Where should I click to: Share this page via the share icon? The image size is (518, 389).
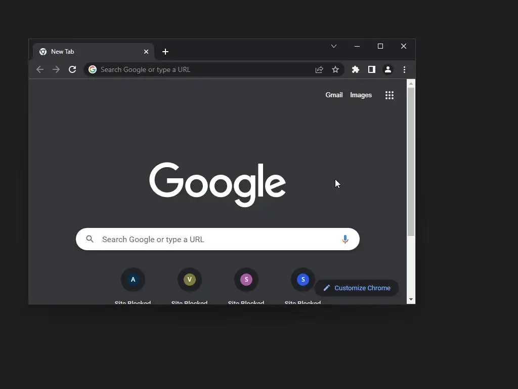click(x=319, y=69)
